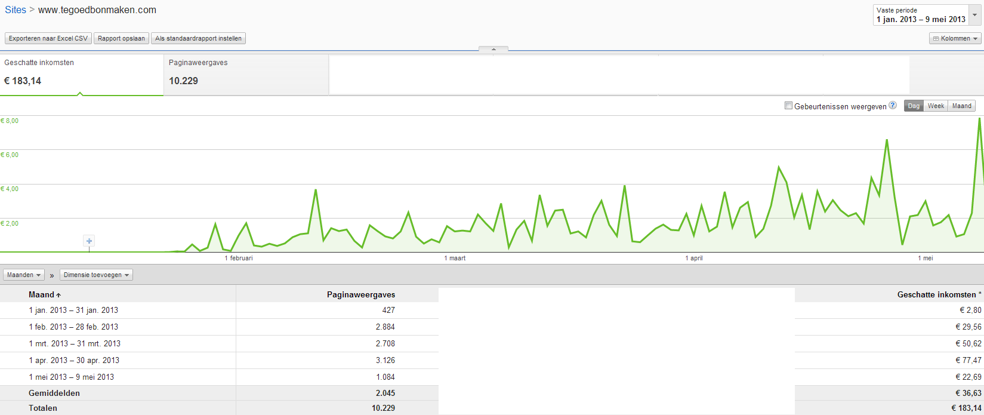Select the Paginaweergaves metric tab

pos(246,75)
